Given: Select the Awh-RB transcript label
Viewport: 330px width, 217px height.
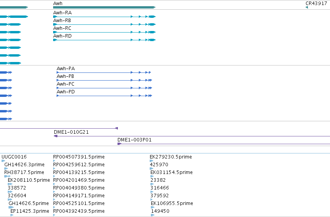Looking at the screenshot, I should click(x=62, y=21).
